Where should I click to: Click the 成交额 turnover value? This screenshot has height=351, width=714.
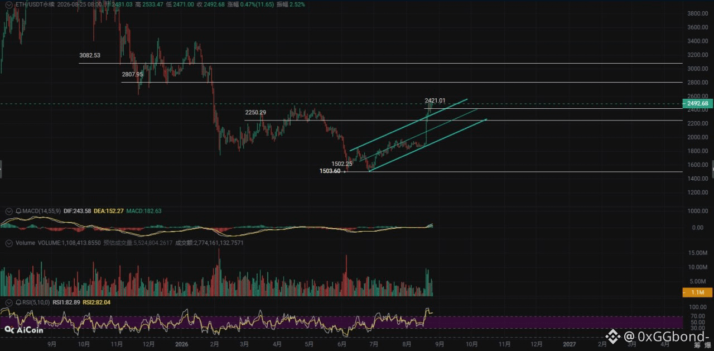(210, 243)
